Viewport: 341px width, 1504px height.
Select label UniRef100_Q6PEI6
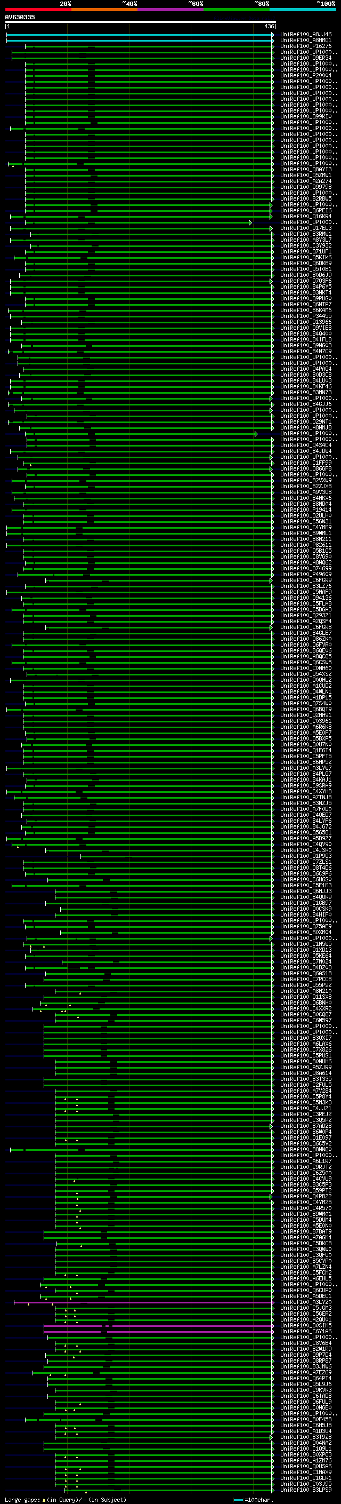pyautogui.click(x=306, y=211)
